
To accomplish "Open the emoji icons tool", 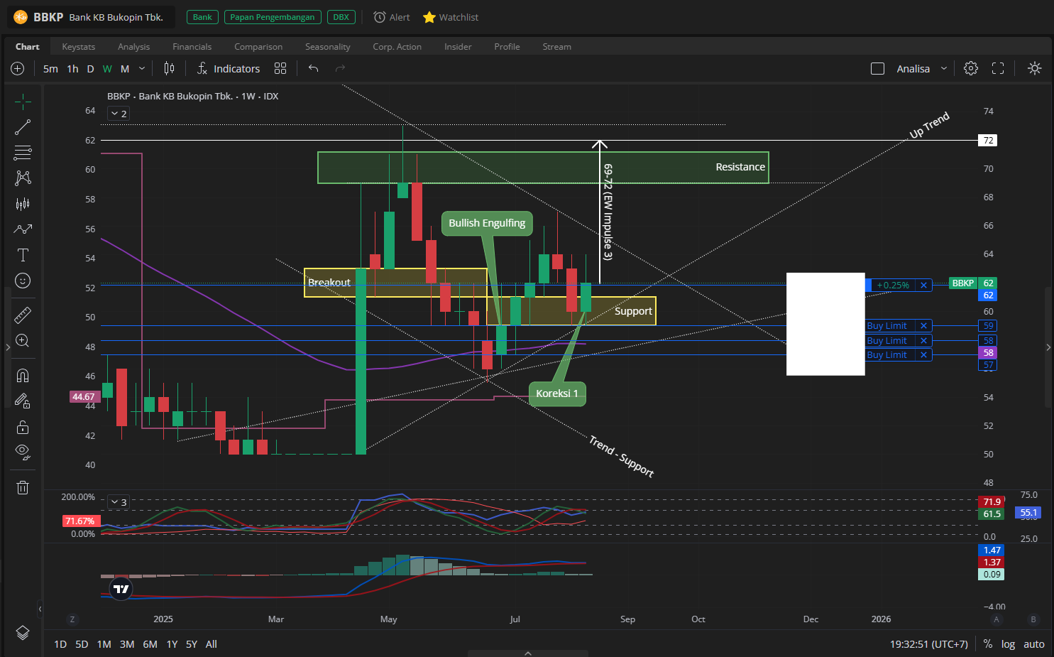I will 23,281.
